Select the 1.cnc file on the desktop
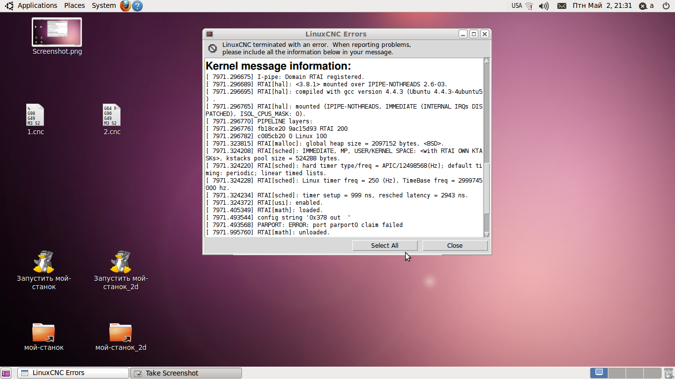Image resolution: width=675 pixels, height=379 pixels. click(35, 119)
